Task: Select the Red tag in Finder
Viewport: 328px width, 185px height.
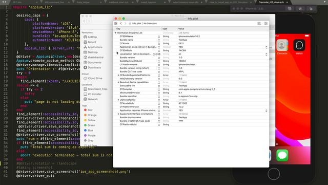Action: pos(88,110)
